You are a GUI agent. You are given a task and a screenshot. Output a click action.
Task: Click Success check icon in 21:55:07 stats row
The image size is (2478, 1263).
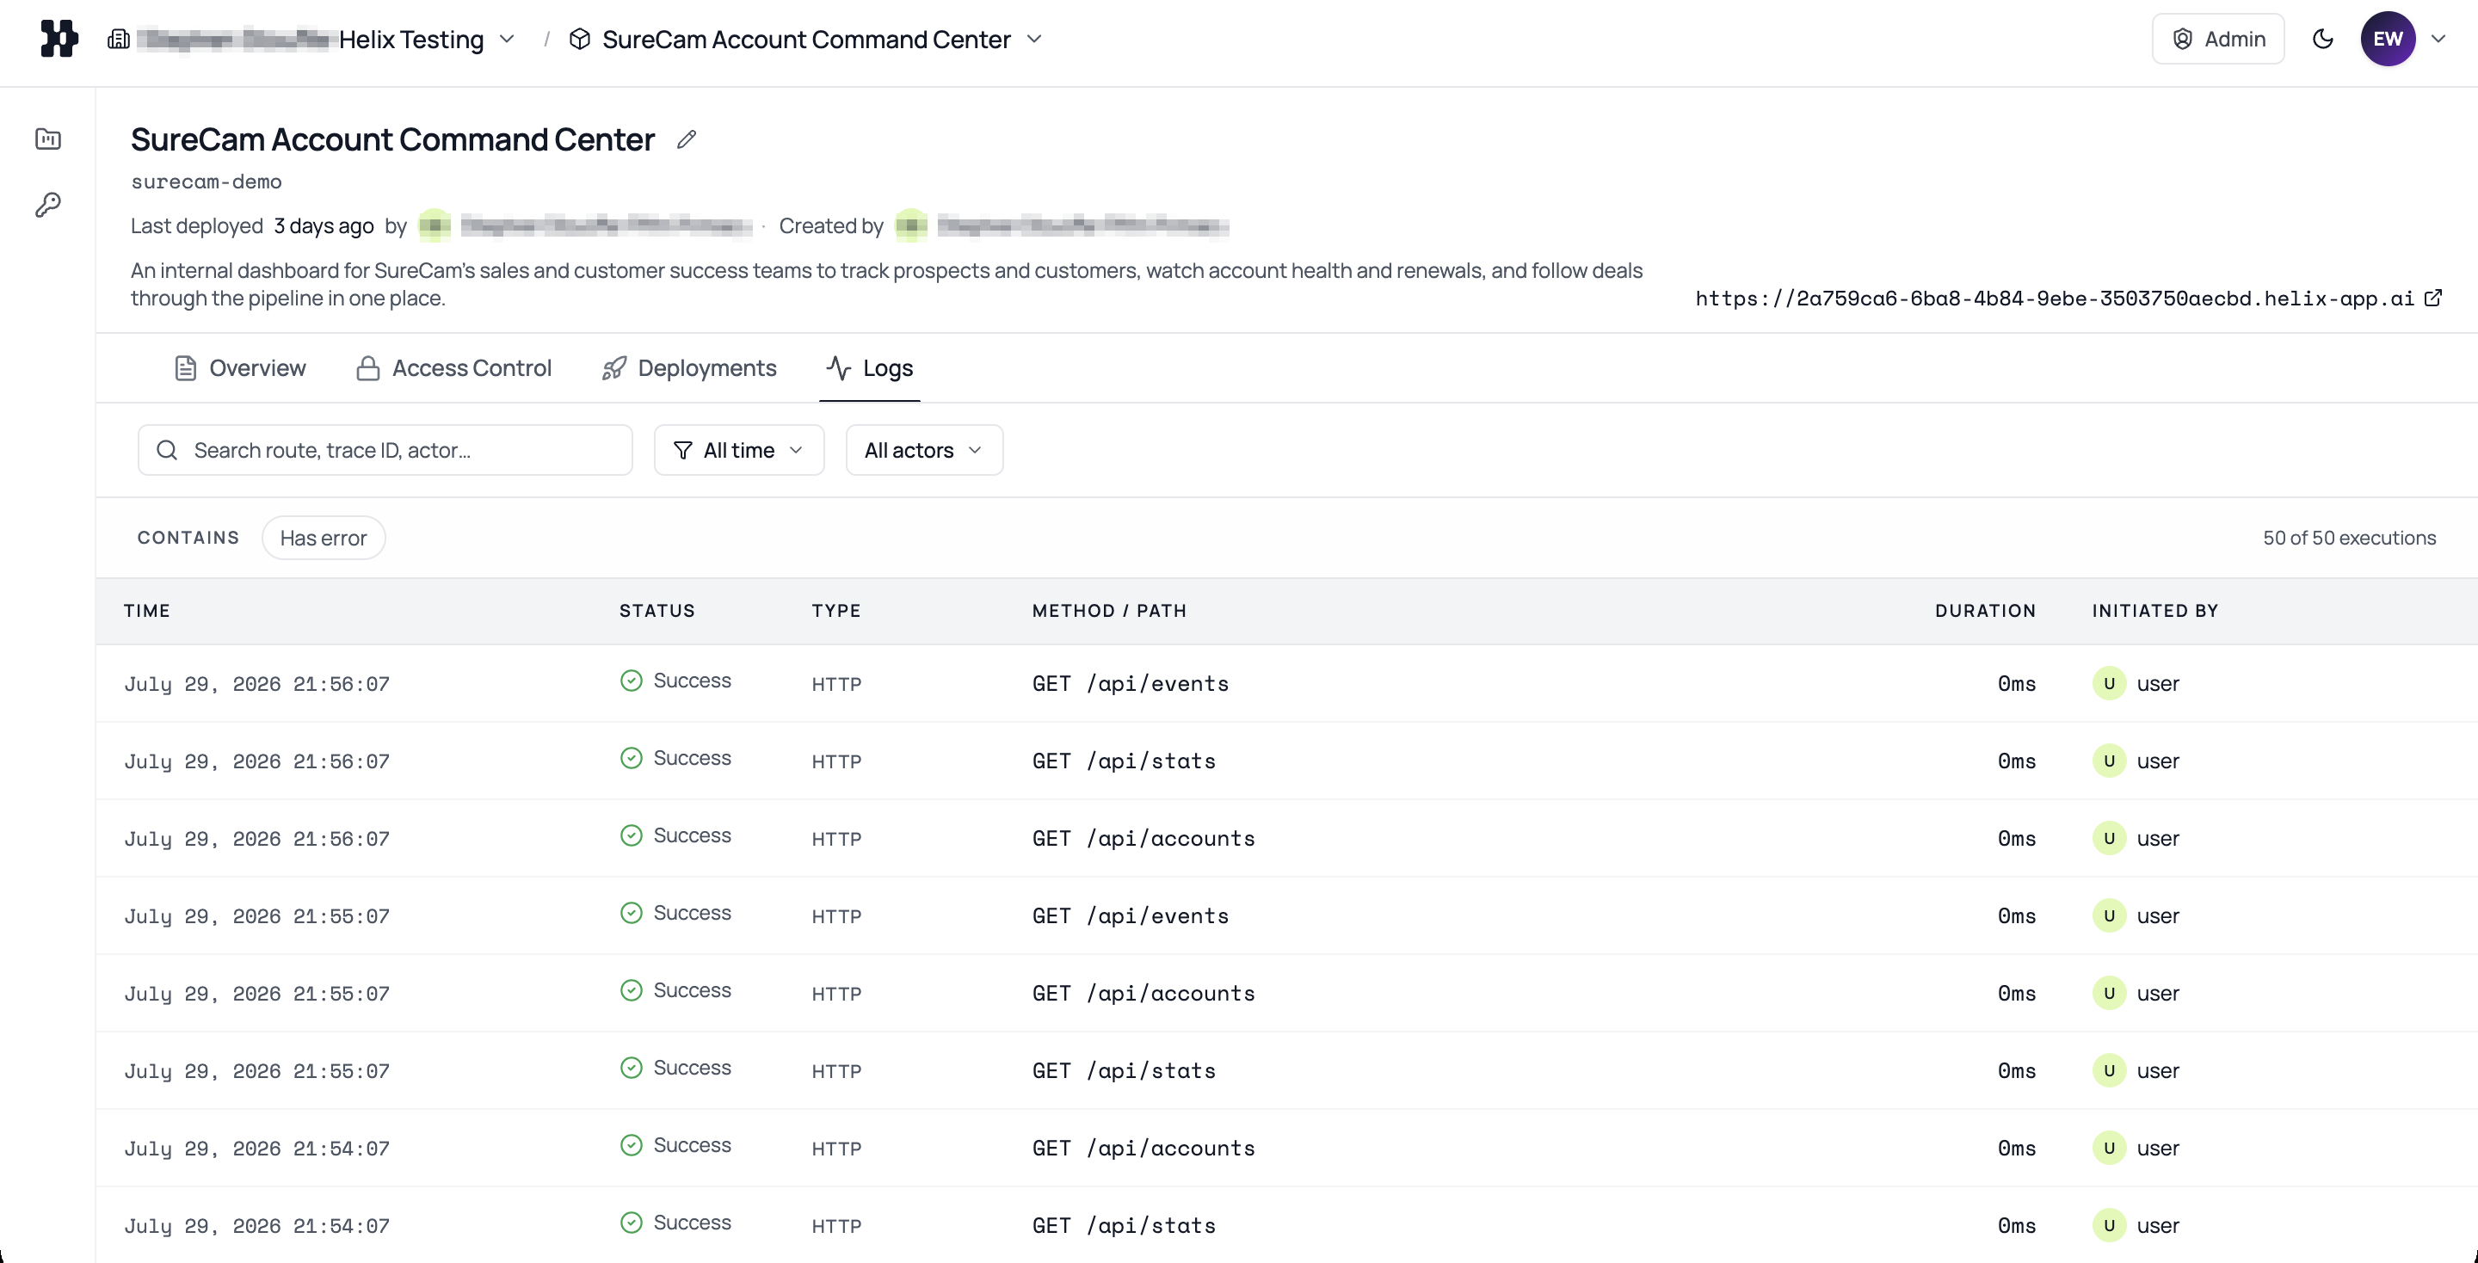631,1068
